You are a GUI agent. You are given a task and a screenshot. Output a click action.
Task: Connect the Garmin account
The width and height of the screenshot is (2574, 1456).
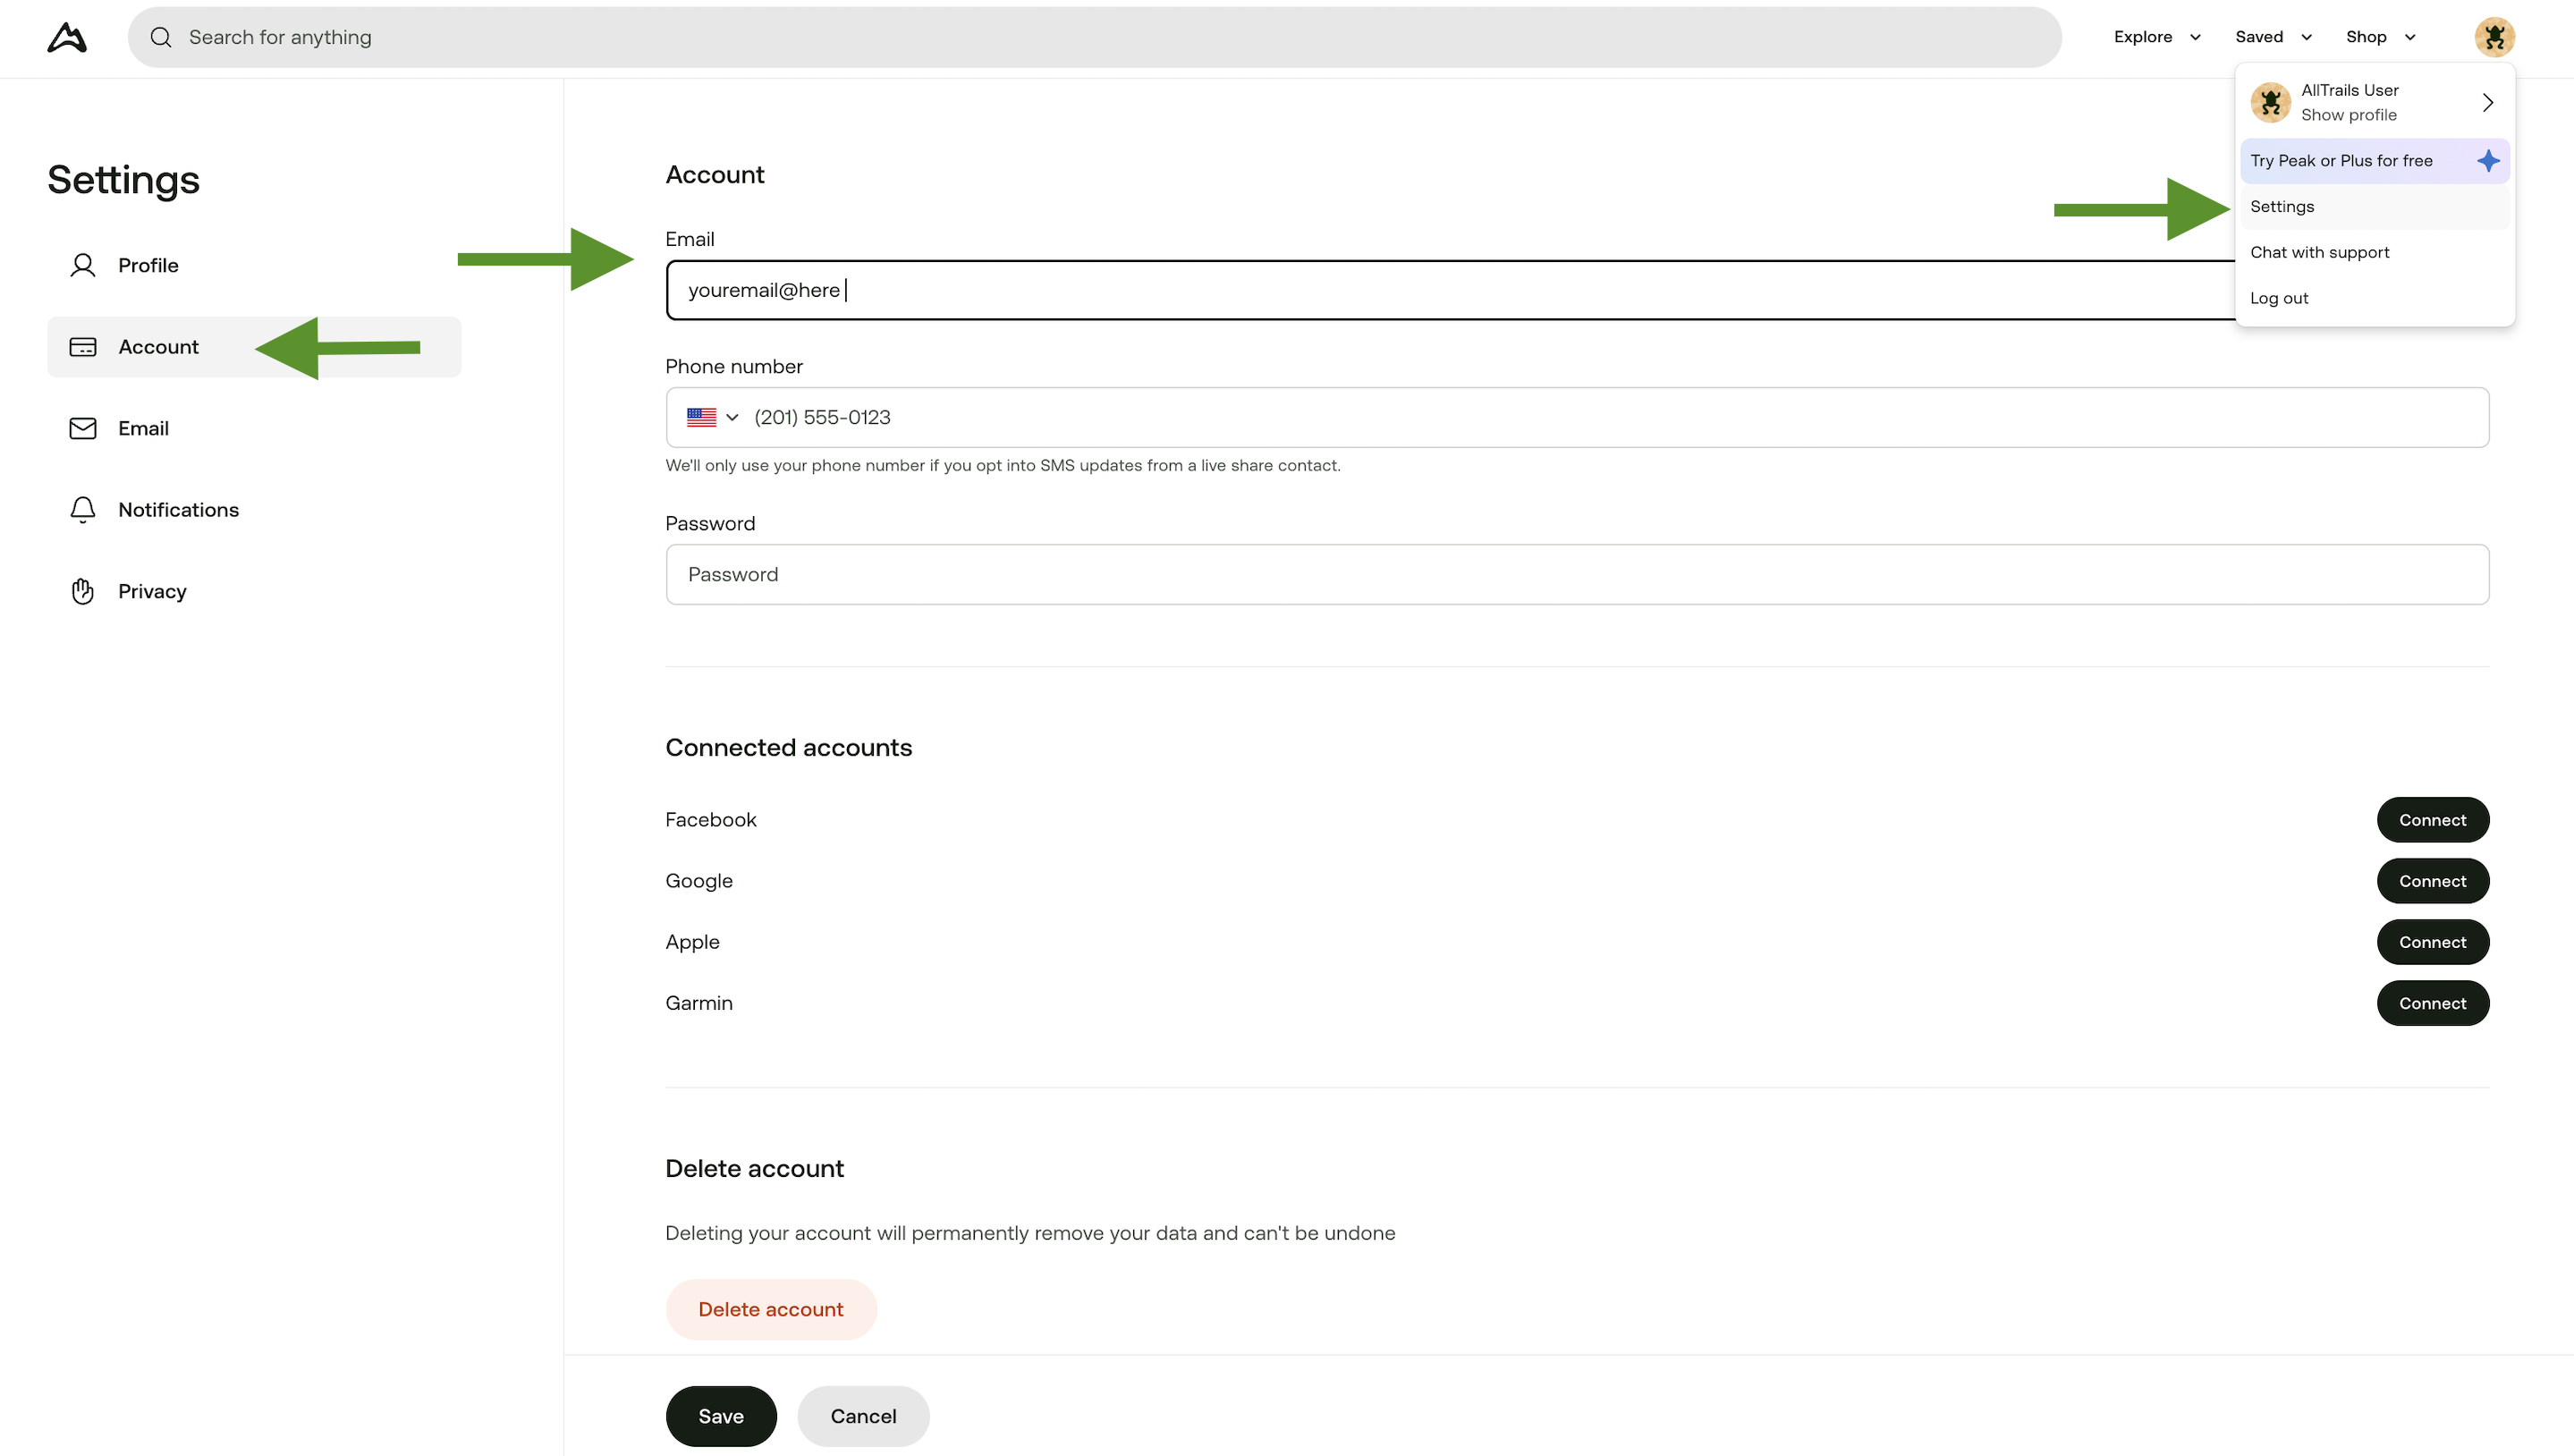[x=2432, y=1003]
